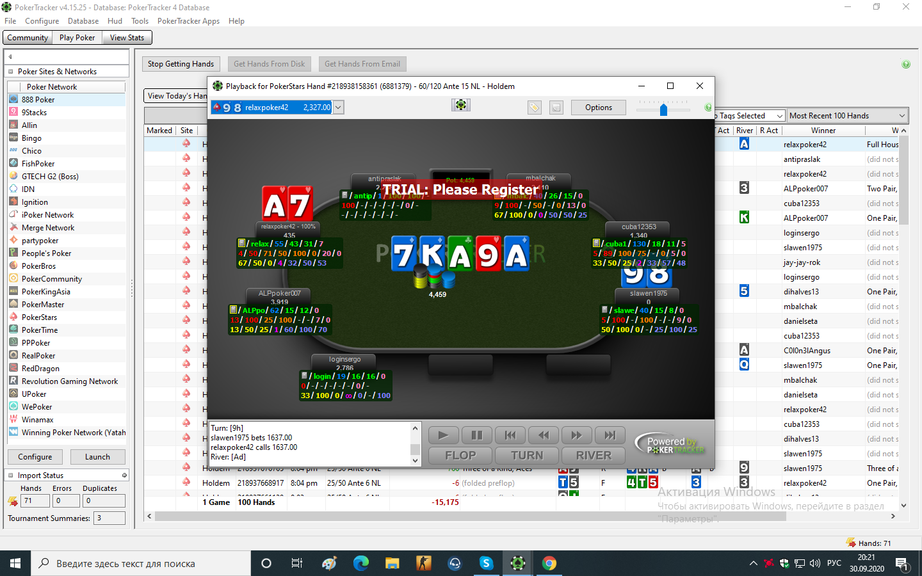Screen dimensions: 922x576
Task: Choose the partypoker icon
Action: pyautogui.click(x=13, y=240)
